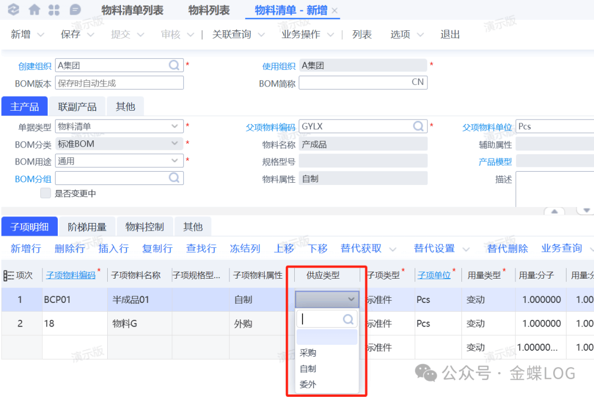Switch to the 联副产品 tab
The height and width of the screenshot is (397, 594).
click(77, 107)
